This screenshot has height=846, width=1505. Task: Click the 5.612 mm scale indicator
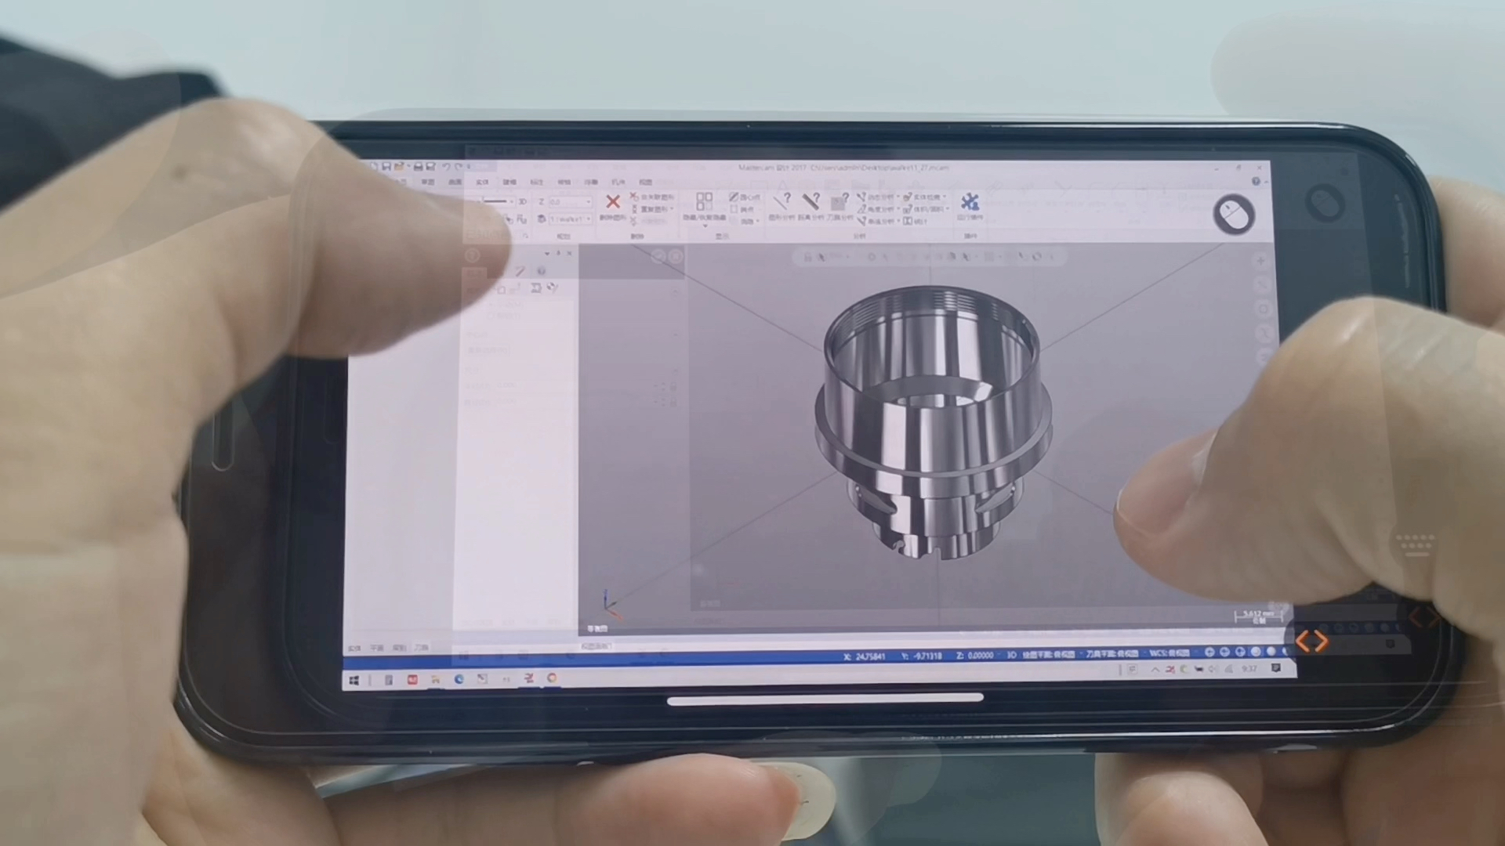[1259, 616]
